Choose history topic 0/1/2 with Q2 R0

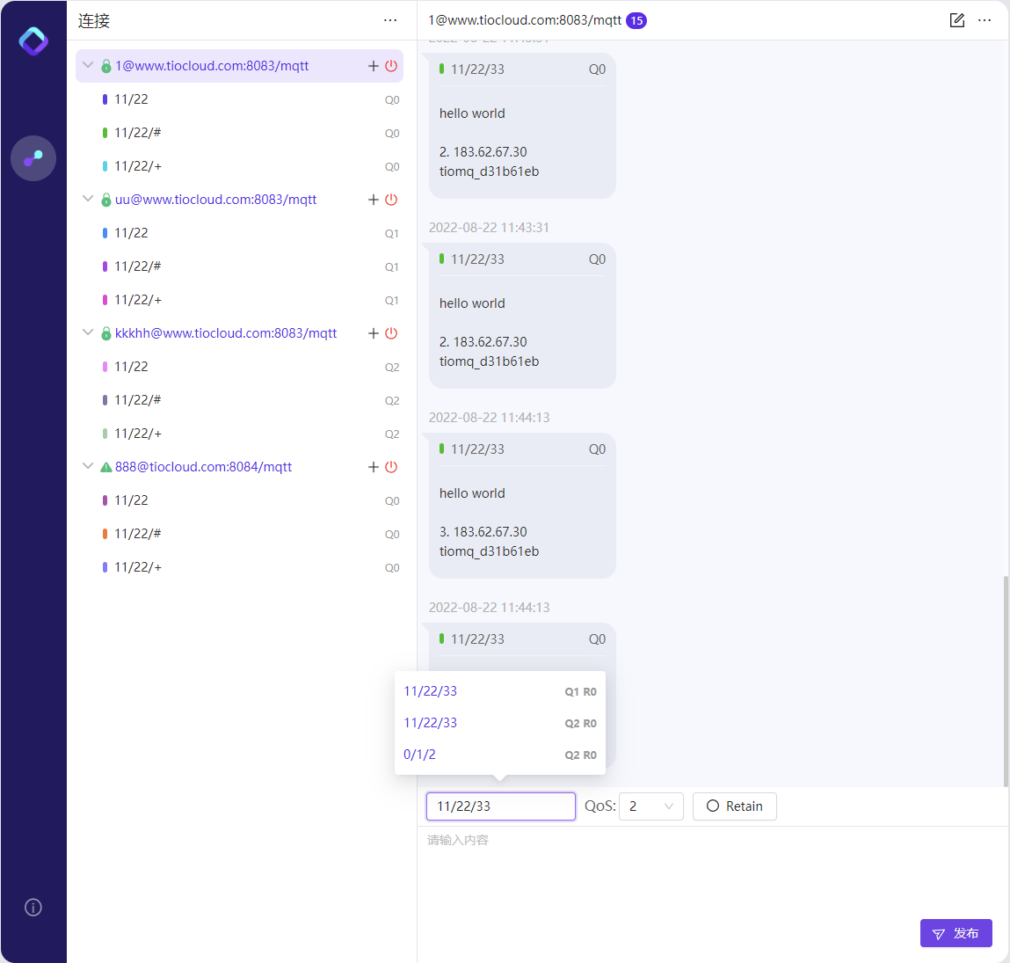[500, 755]
